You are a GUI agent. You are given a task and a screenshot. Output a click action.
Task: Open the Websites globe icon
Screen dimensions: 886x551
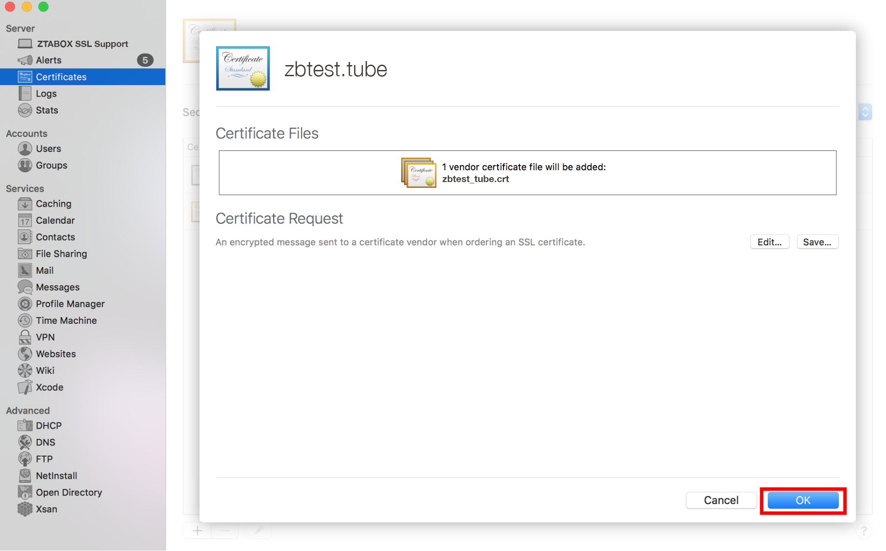(25, 354)
